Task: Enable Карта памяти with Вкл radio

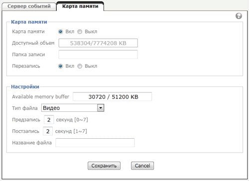Action: pyautogui.click(x=60, y=31)
